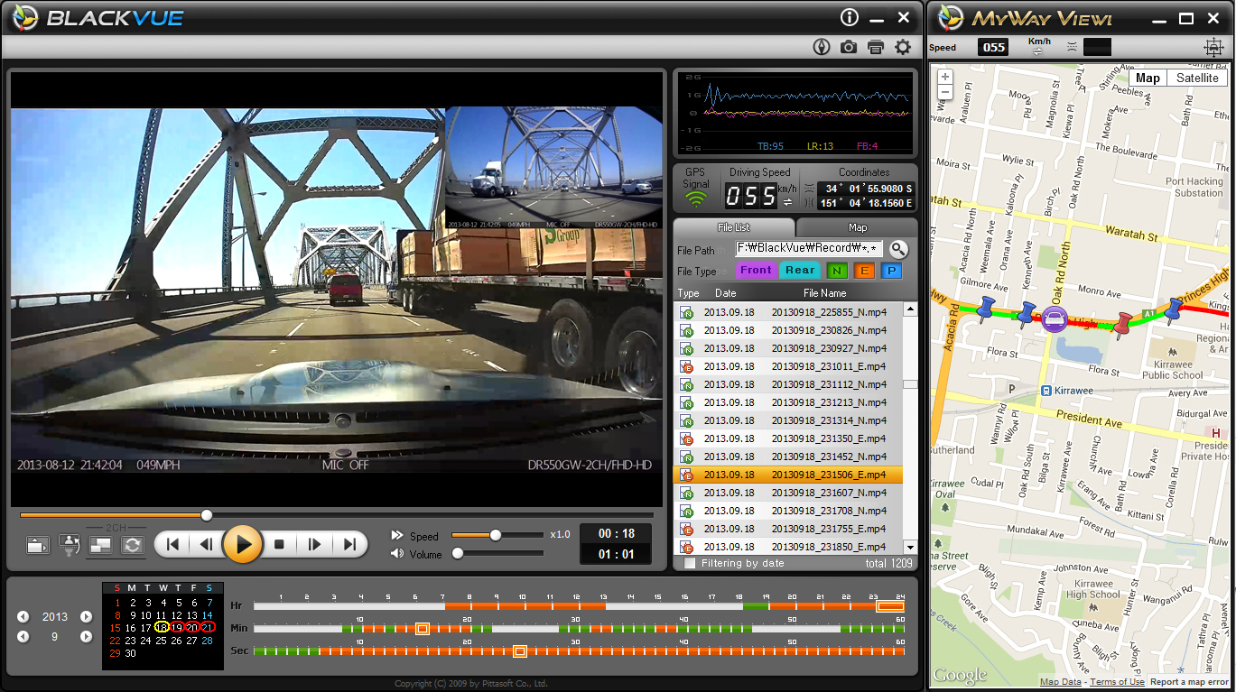Screen dimensions: 1236x692
Task: Enable Filtering by date checkbox
Action: [690, 563]
